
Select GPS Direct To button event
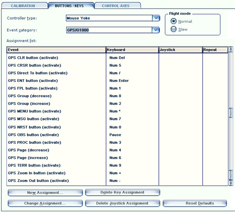(x=38, y=73)
